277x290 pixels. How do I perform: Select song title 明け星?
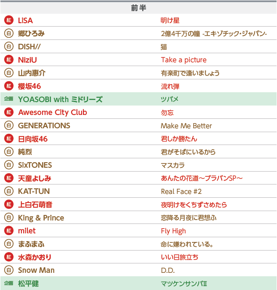(x=170, y=20)
